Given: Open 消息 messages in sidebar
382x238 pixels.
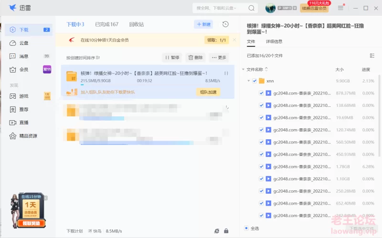Looking at the screenshot, I should (29, 56).
